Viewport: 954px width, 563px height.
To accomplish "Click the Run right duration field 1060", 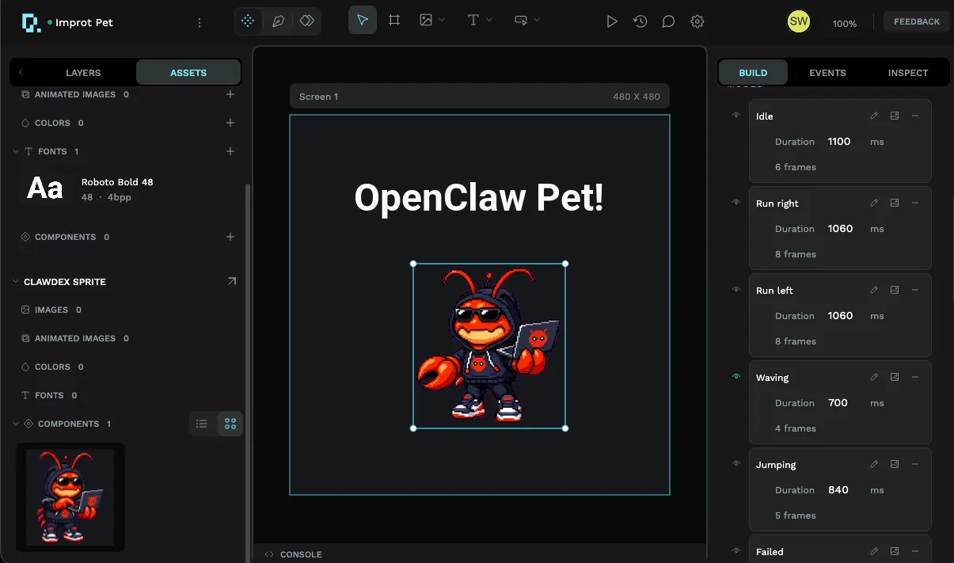I will point(842,229).
